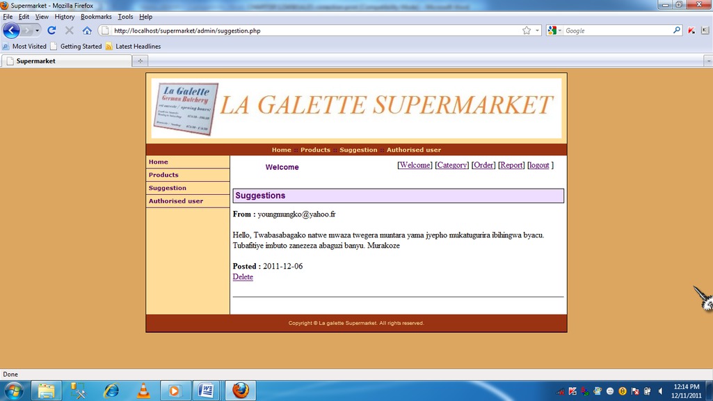This screenshot has width=713, height=401.
Task: Click the Firefox back arrow button
Action: tap(11, 31)
